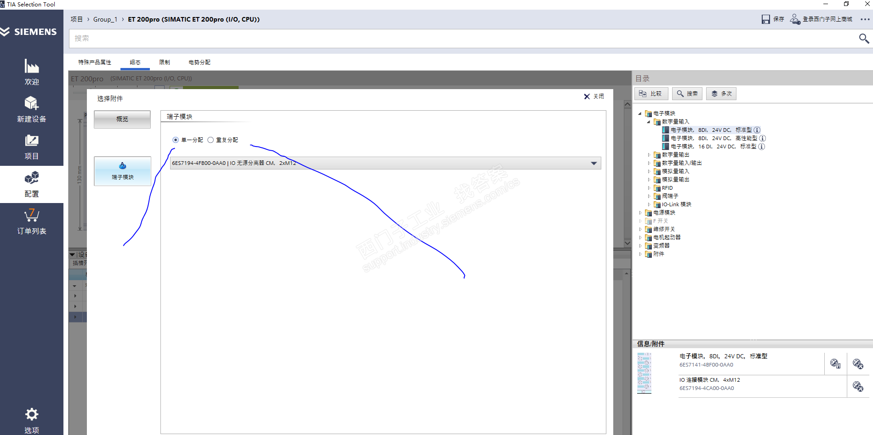Viewport: 873px width, 435px height.
Task: Click the 维修开关 folder icon in catalog
Action: (x=649, y=229)
